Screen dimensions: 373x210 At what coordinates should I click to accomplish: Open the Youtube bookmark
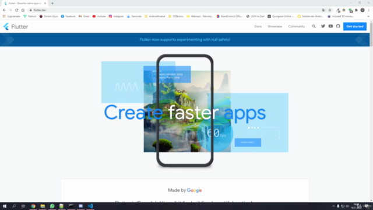(99, 16)
